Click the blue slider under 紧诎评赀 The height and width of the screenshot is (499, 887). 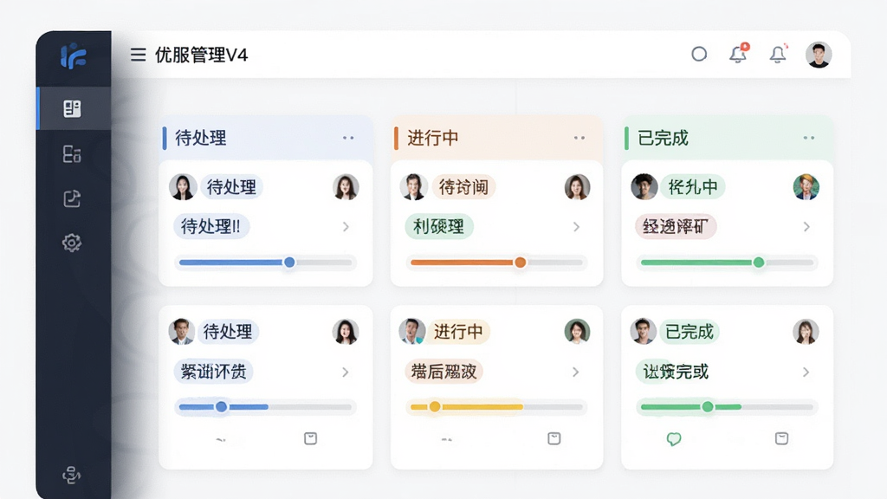[265, 407]
